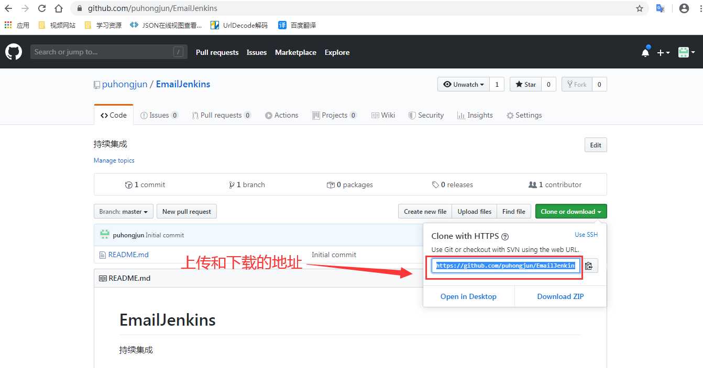This screenshot has width=703, height=368.
Task: Expand the Unwatch dropdown
Action: pos(464,84)
